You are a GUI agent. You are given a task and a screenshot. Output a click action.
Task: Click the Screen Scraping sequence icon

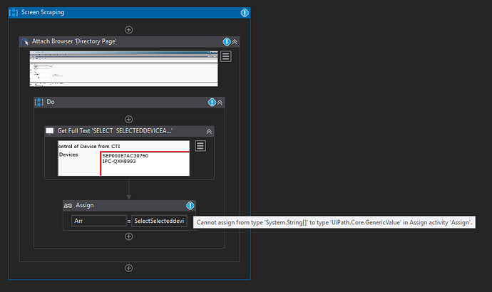coord(14,13)
